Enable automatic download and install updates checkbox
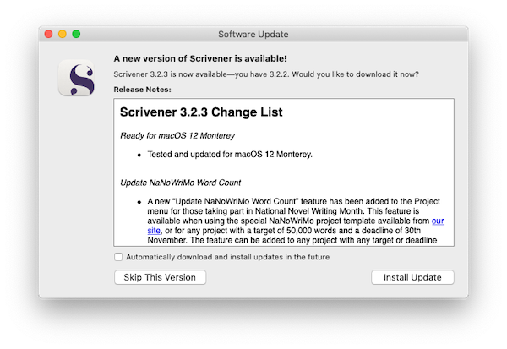Screen dimensions: 507x349 point(118,257)
